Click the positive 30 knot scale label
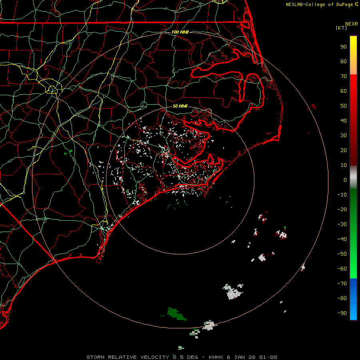 343,135
